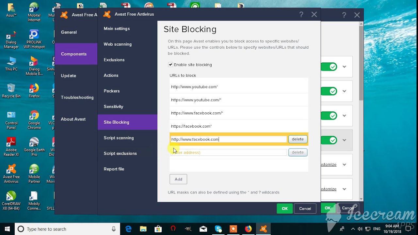Select CorelDRAW X8 (64-Bit) desktop icon
This screenshot has height=235, width=418.
coord(11,201)
